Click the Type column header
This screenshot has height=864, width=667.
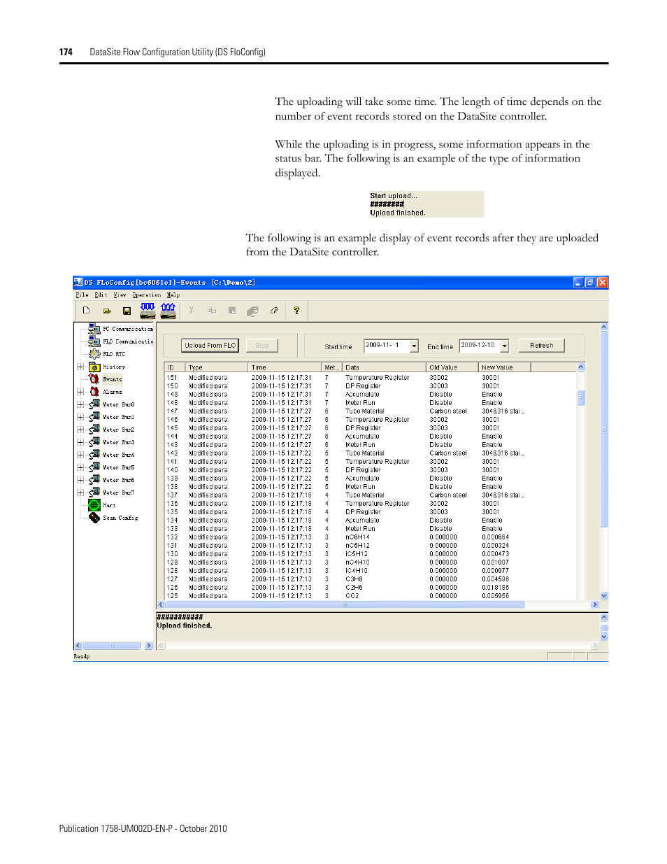click(216, 367)
